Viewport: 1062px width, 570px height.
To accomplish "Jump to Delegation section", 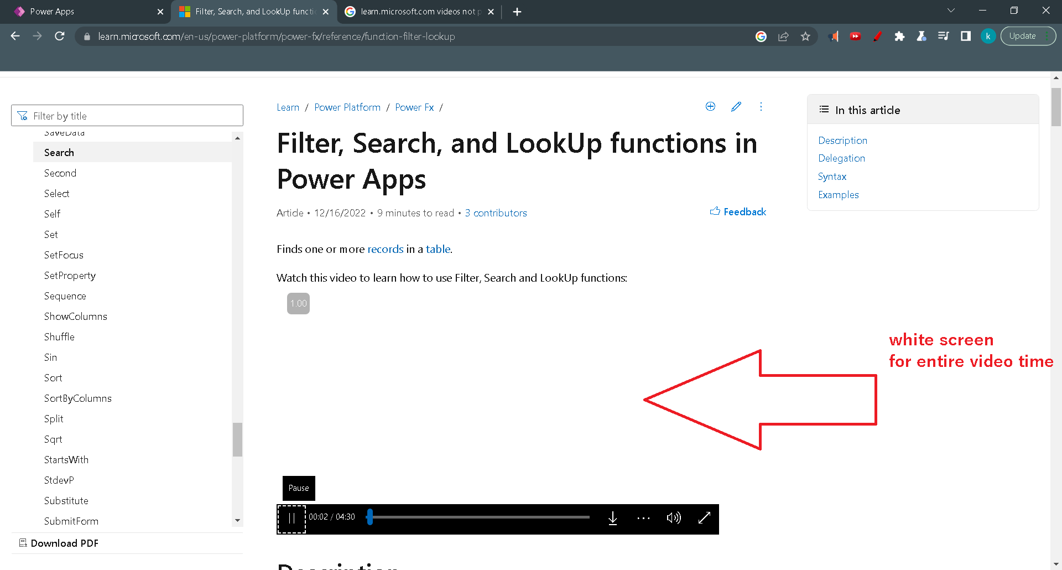I will pos(841,158).
